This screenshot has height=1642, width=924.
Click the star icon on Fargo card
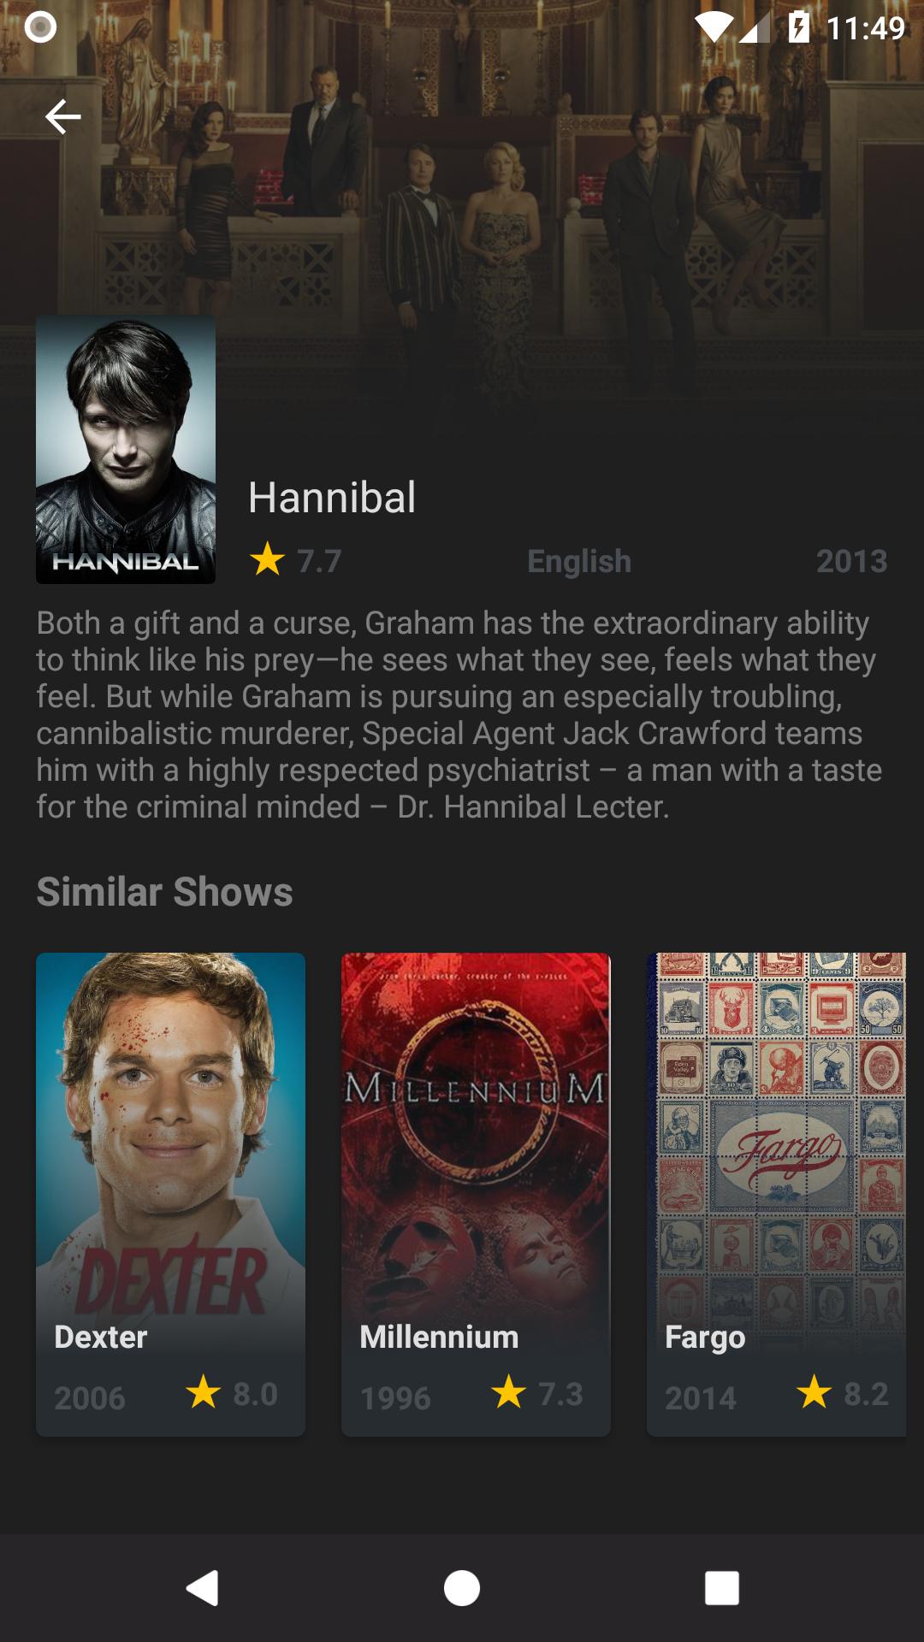814,1392
